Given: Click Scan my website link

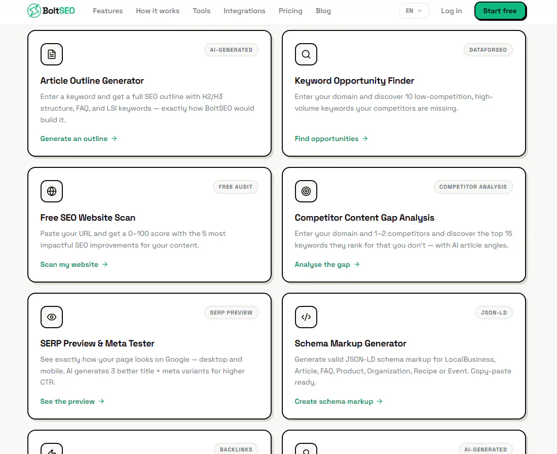Looking at the screenshot, I should [x=74, y=264].
